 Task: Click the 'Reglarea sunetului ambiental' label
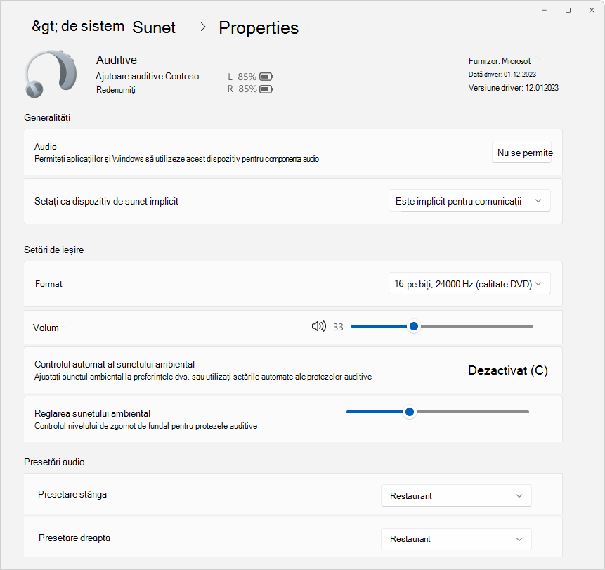pyautogui.click(x=92, y=413)
